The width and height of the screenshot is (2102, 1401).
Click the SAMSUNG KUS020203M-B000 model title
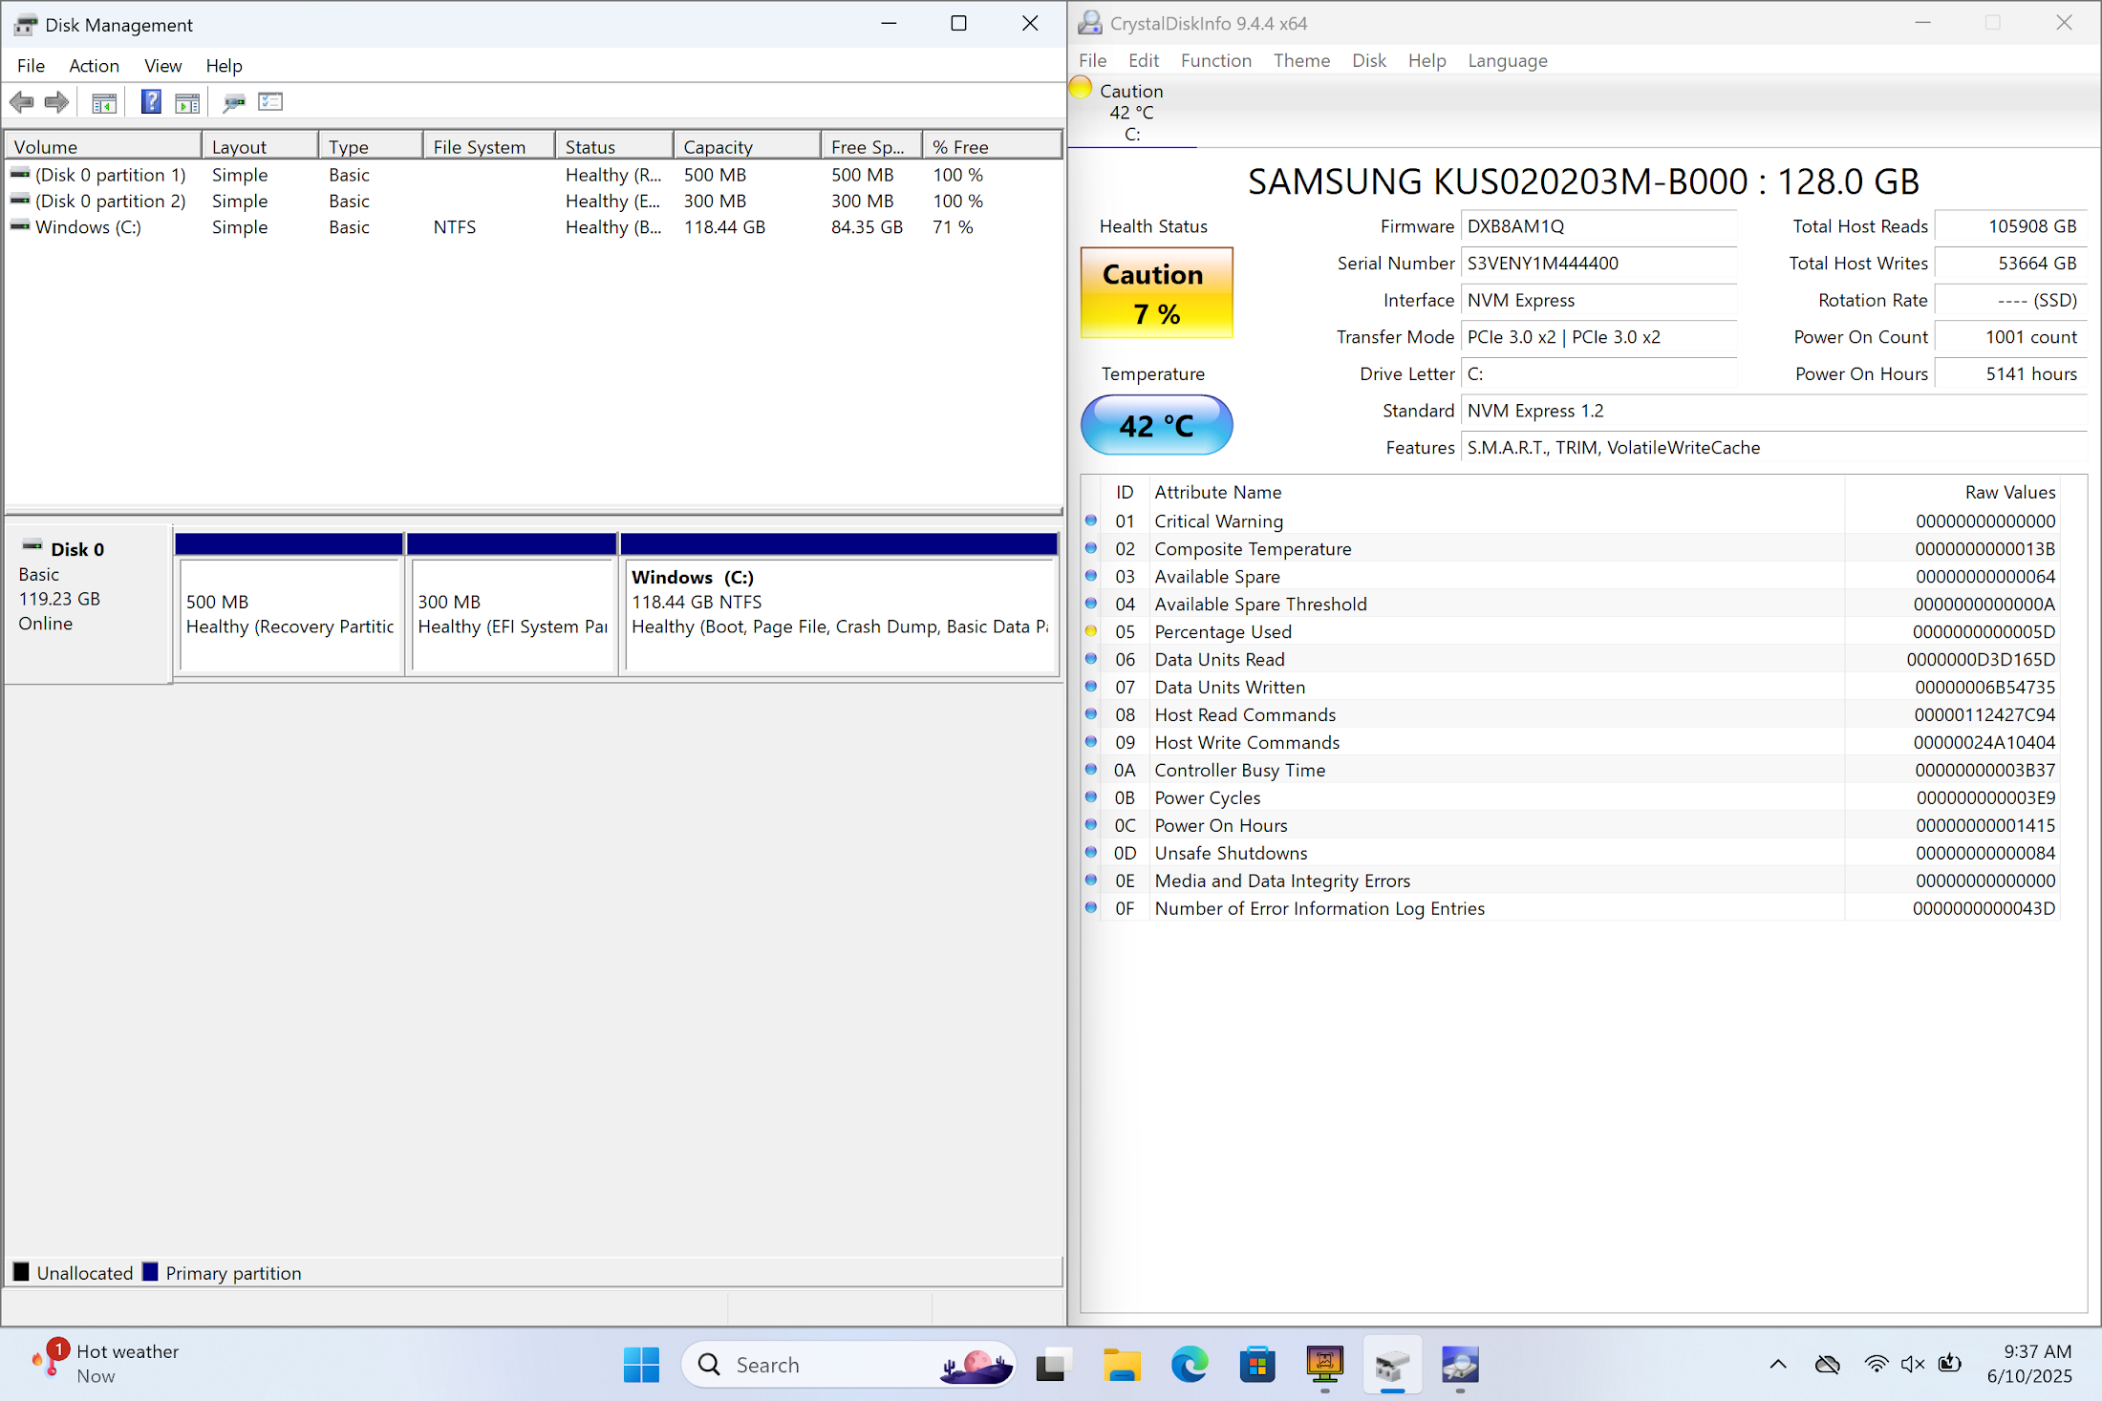1583,180
